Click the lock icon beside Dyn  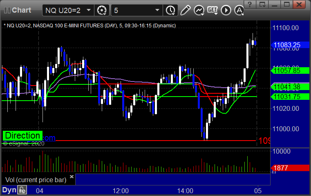22,190
